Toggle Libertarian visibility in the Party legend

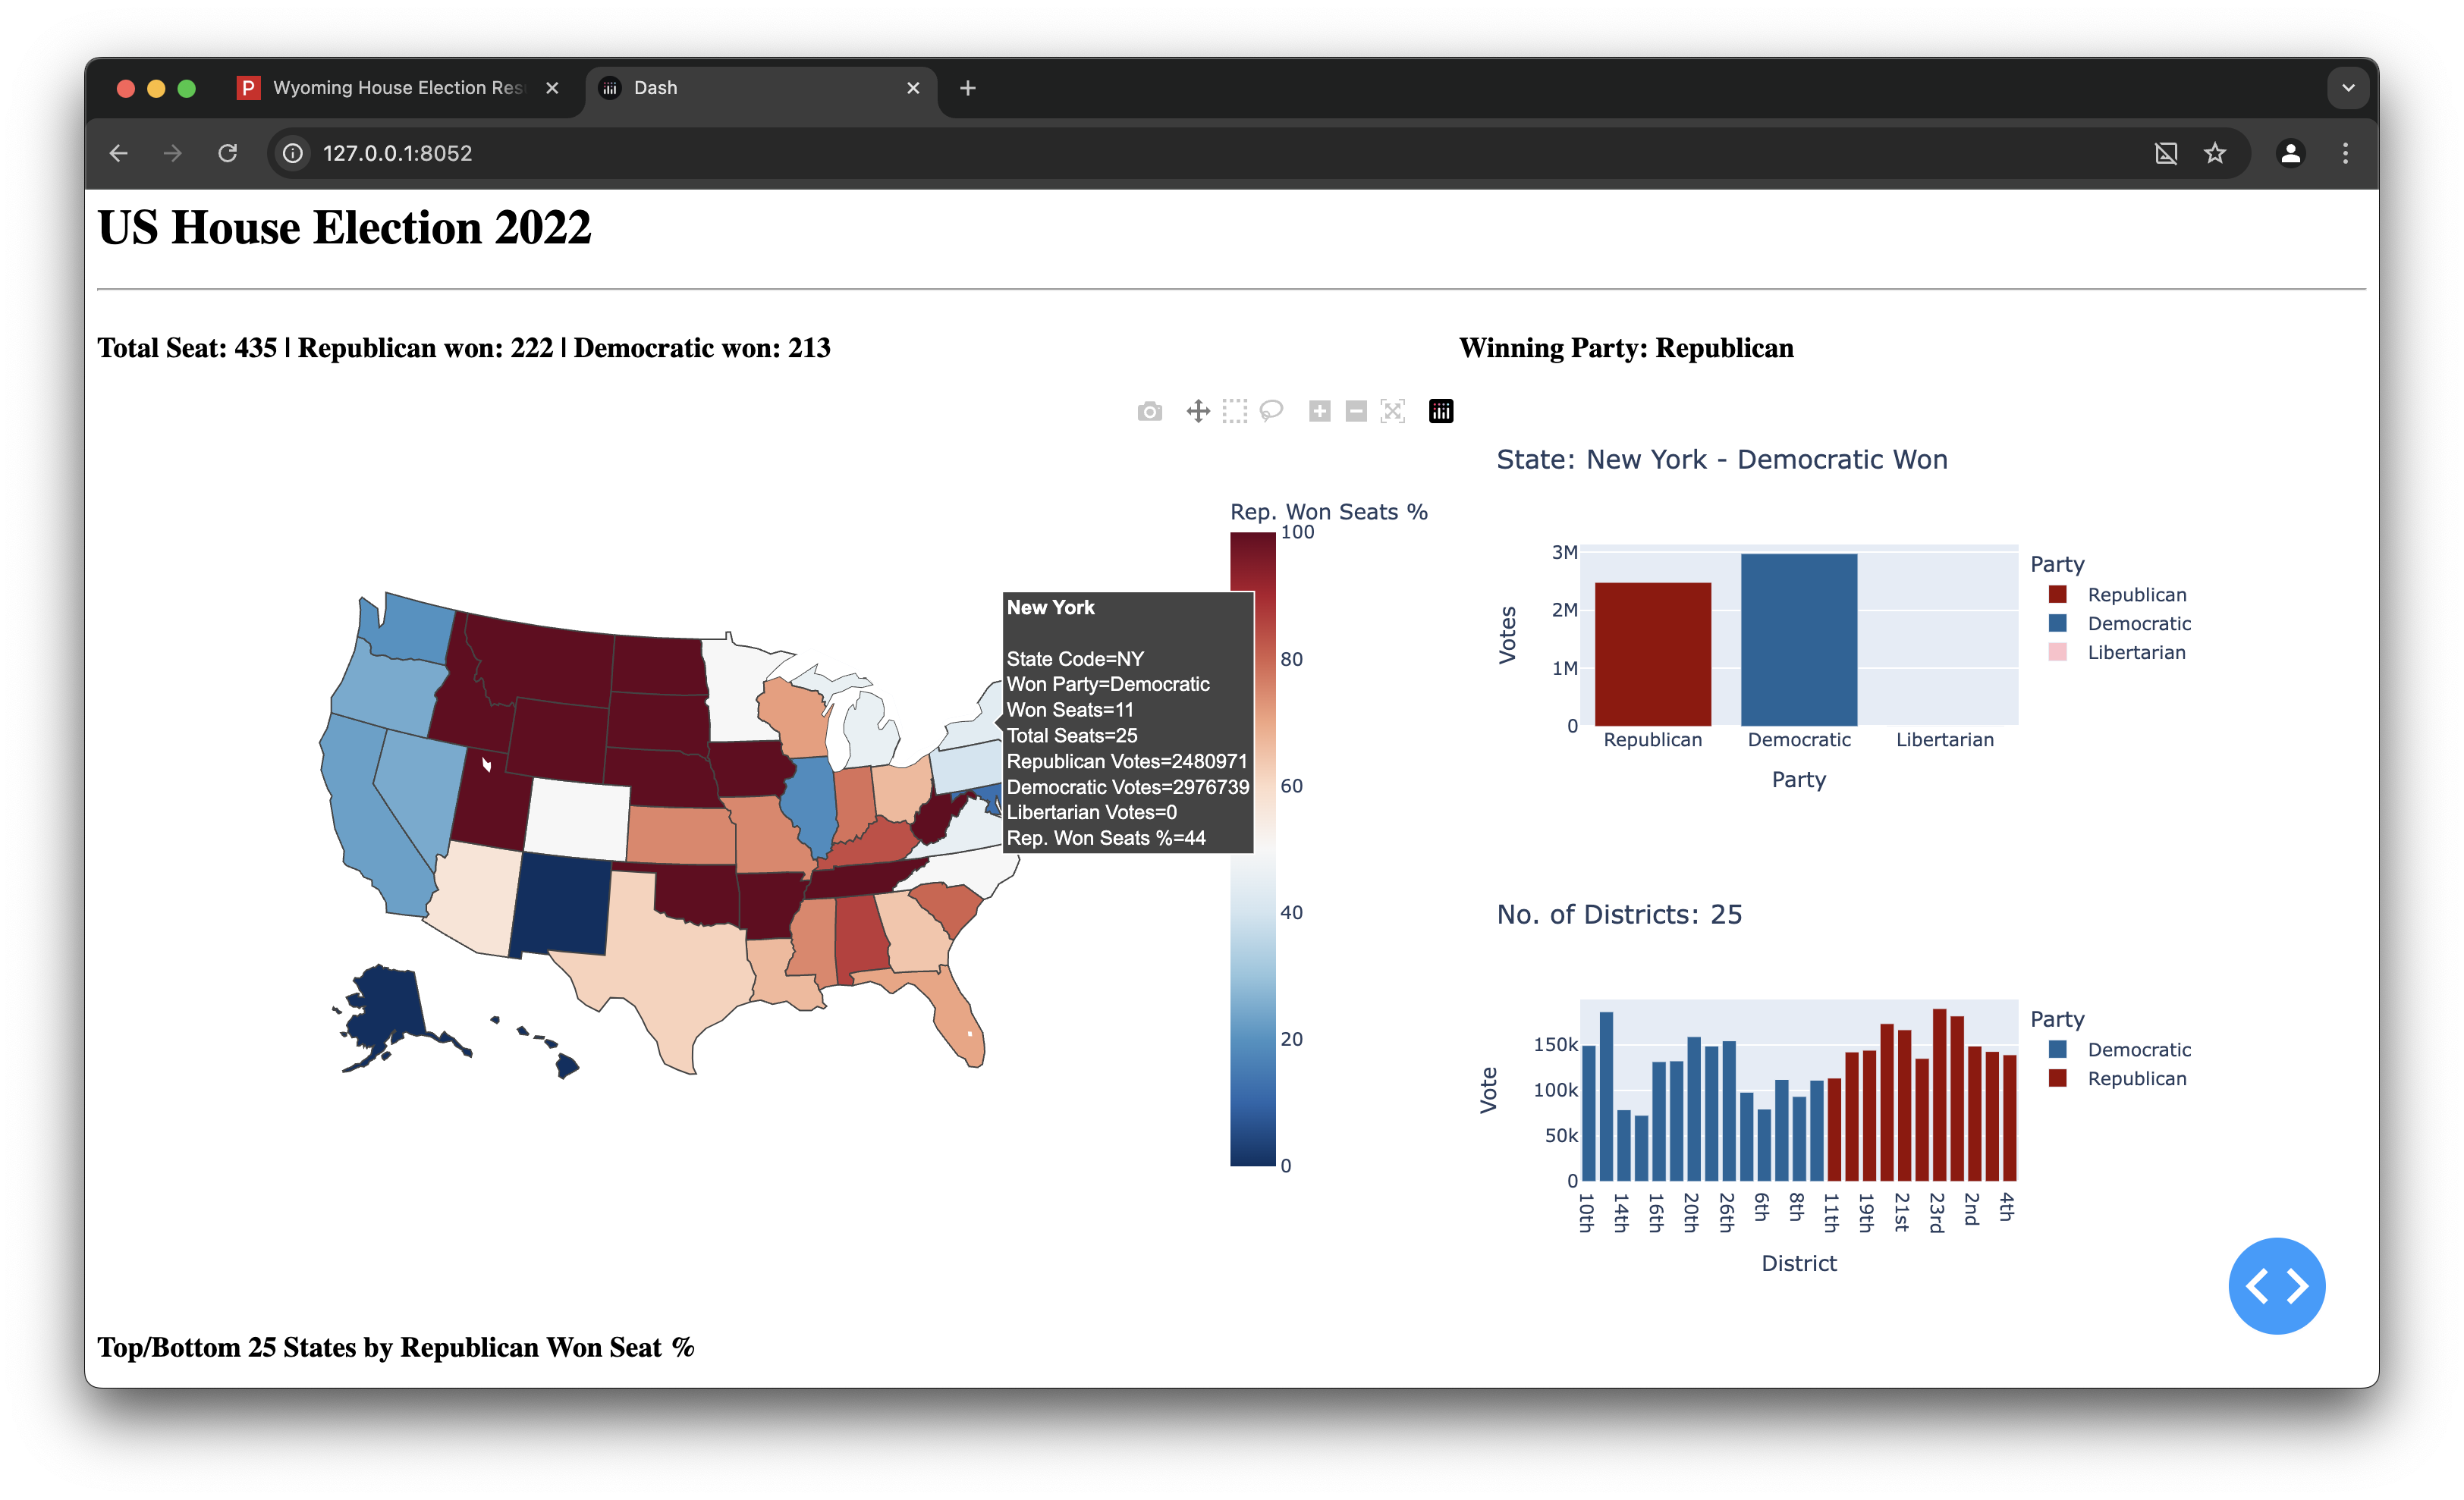(2135, 651)
